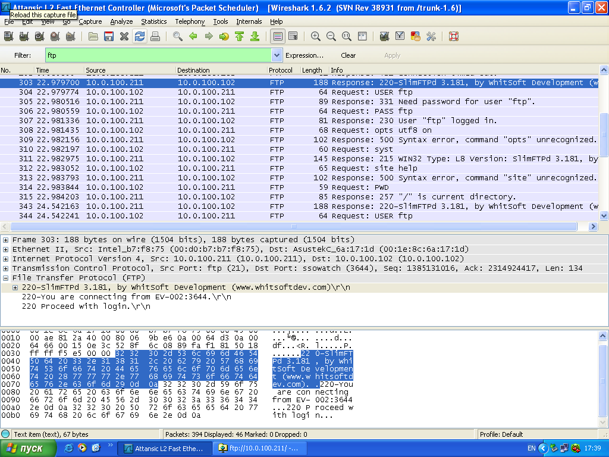Open a capture file folder icon
Image resolution: width=609 pixels, height=457 pixels.
(93, 36)
